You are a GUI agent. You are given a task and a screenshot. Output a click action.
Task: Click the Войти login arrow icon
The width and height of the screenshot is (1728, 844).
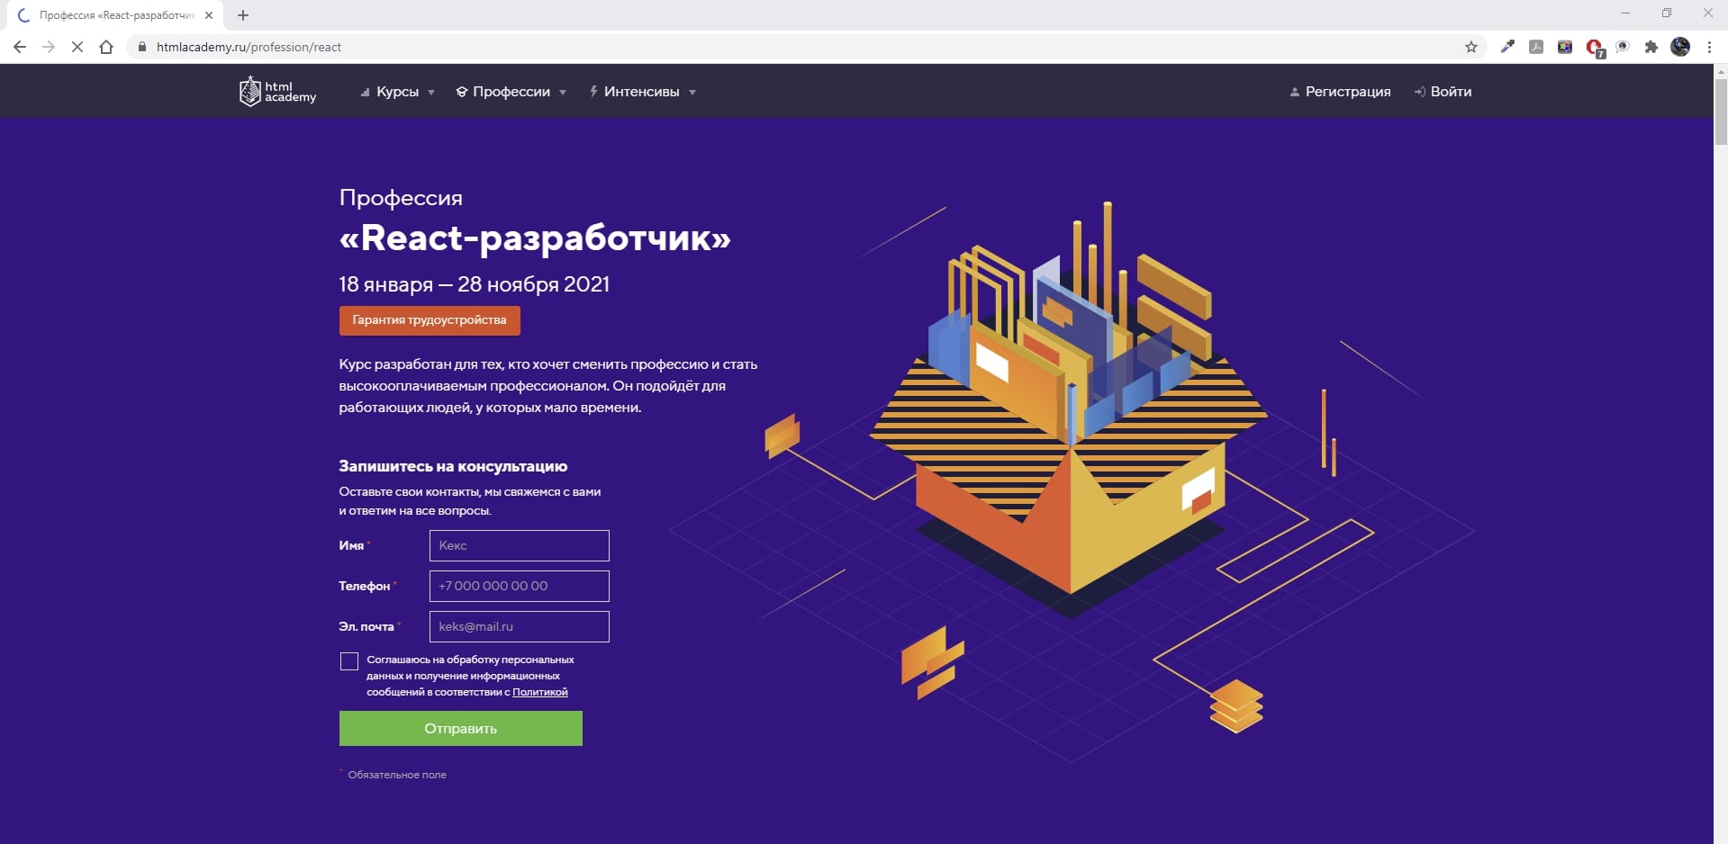[x=1420, y=92]
